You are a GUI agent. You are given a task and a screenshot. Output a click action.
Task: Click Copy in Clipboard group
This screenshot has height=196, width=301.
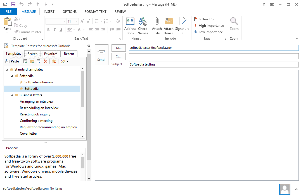pyautogui.click(x=21, y=25)
